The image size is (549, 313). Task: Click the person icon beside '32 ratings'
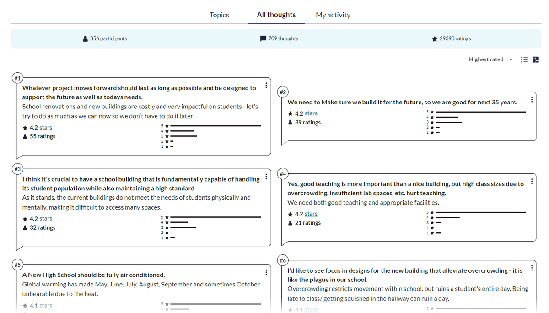pyautogui.click(x=25, y=227)
